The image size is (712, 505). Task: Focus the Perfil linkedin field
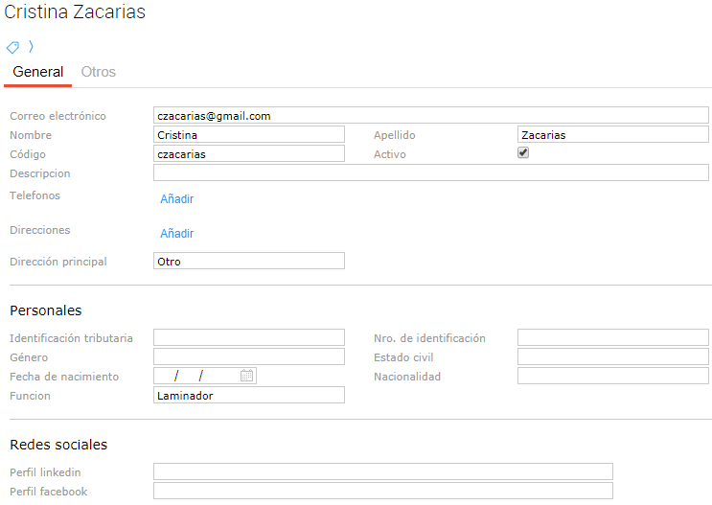coord(382,471)
